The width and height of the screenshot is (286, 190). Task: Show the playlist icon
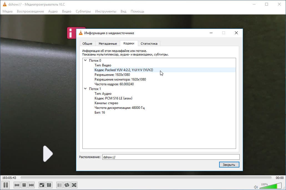59,185
